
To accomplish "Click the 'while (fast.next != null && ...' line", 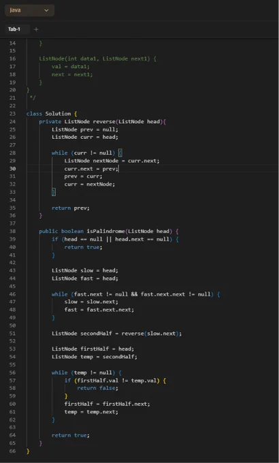I will [136, 294].
